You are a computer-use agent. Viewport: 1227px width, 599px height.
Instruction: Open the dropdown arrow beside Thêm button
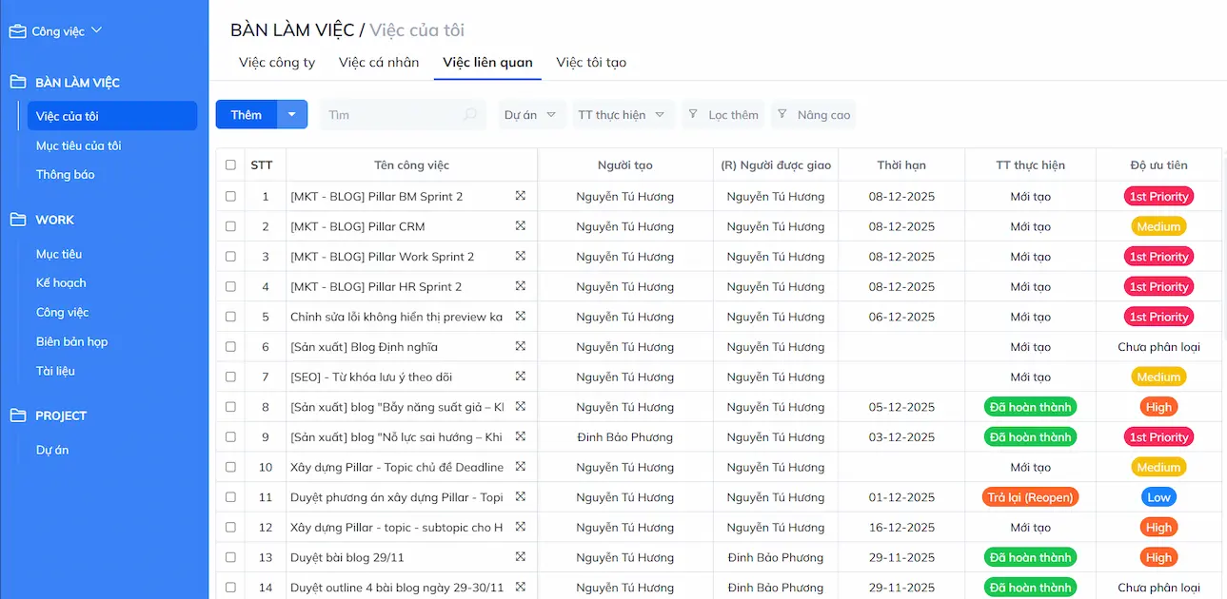pyautogui.click(x=292, y=115)
